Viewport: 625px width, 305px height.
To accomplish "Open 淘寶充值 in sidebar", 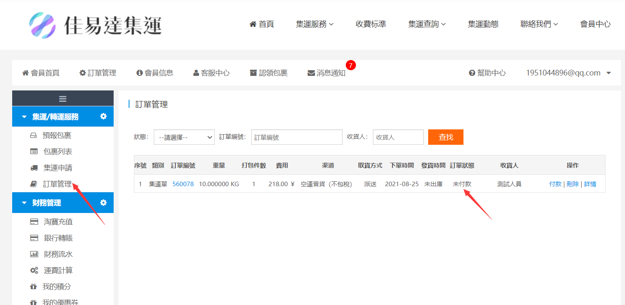I will pyautogui.click(x=58, y=222).
